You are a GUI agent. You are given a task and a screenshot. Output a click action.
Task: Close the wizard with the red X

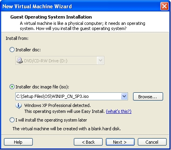tap(164, 6)
